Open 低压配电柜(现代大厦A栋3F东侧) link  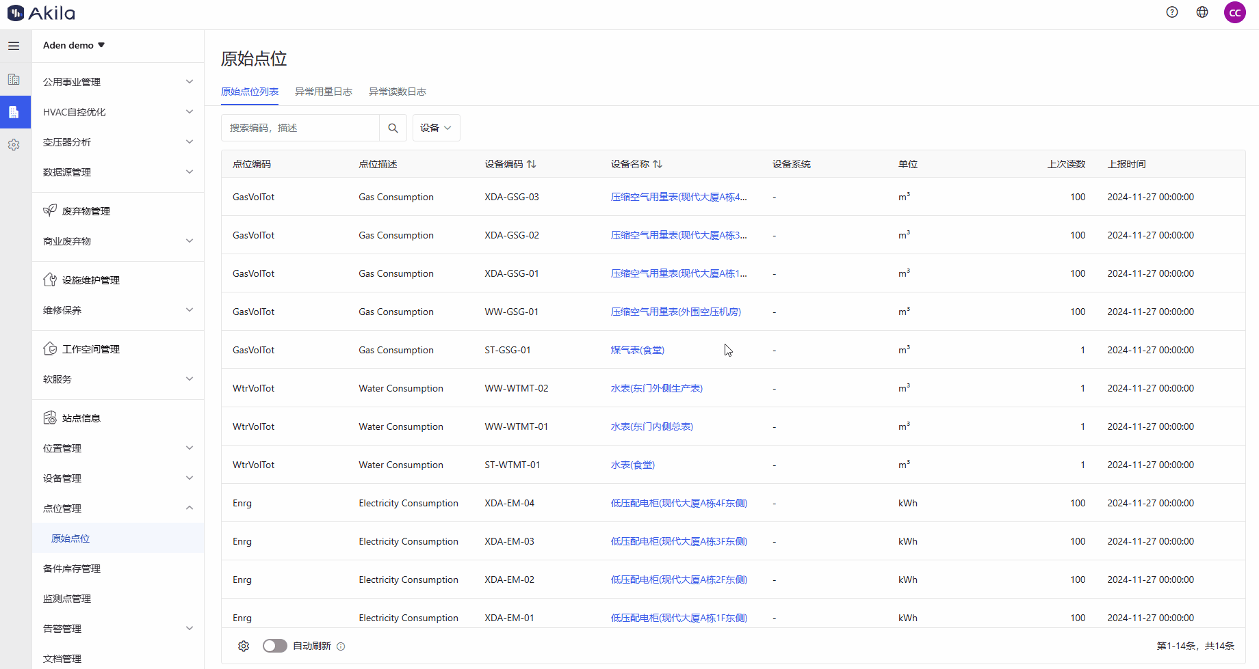679,541
